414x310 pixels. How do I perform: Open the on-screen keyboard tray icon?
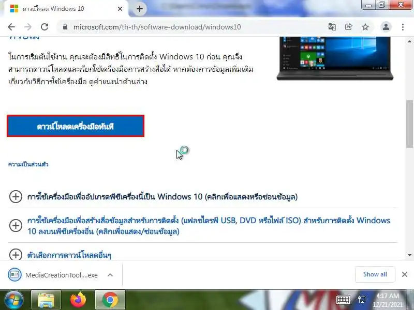[x=343, y=300]
